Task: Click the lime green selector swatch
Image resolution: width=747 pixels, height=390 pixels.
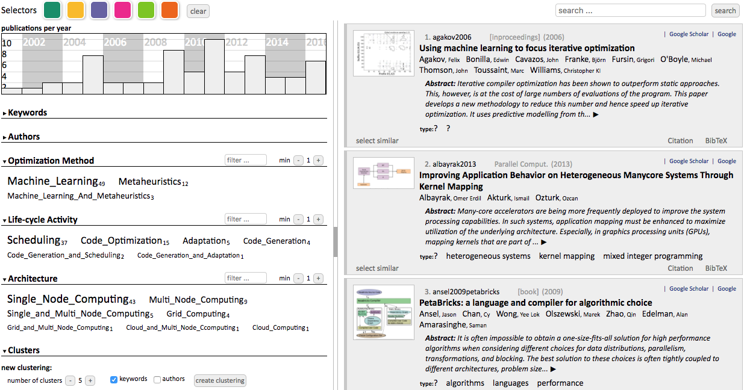Action: point(146,10)
